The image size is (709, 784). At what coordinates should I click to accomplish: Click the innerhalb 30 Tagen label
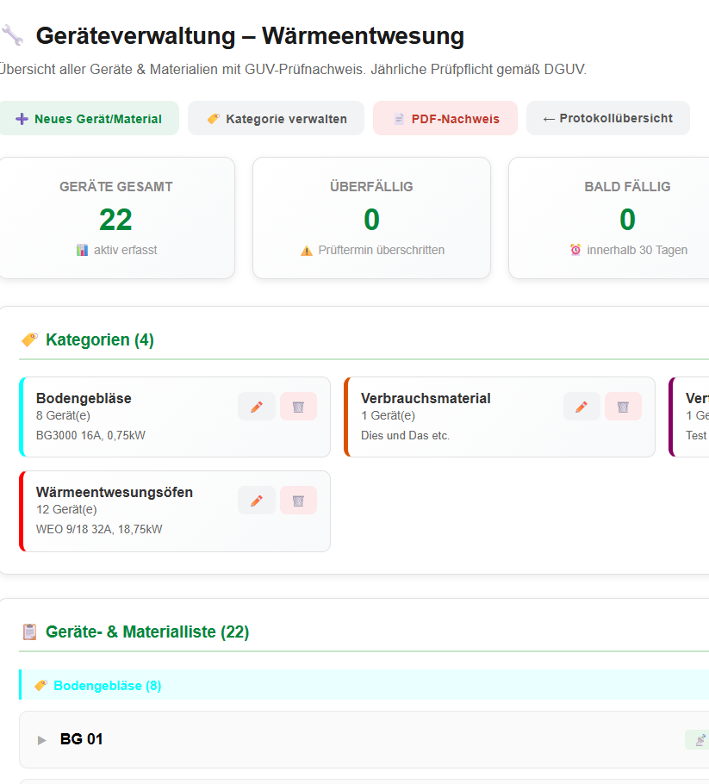(637, 250)
